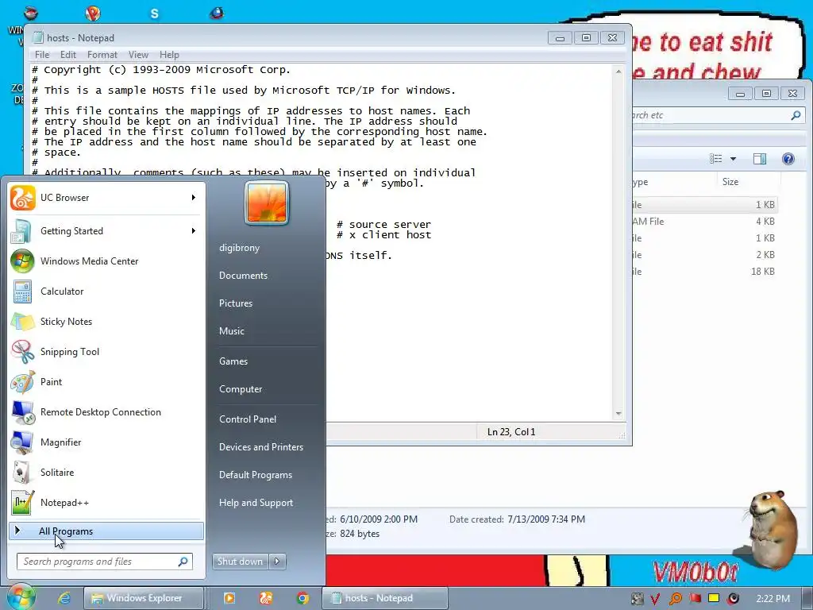Open Paint from Start menu
This screenshot has height=610, width=813.
[106, 382]
